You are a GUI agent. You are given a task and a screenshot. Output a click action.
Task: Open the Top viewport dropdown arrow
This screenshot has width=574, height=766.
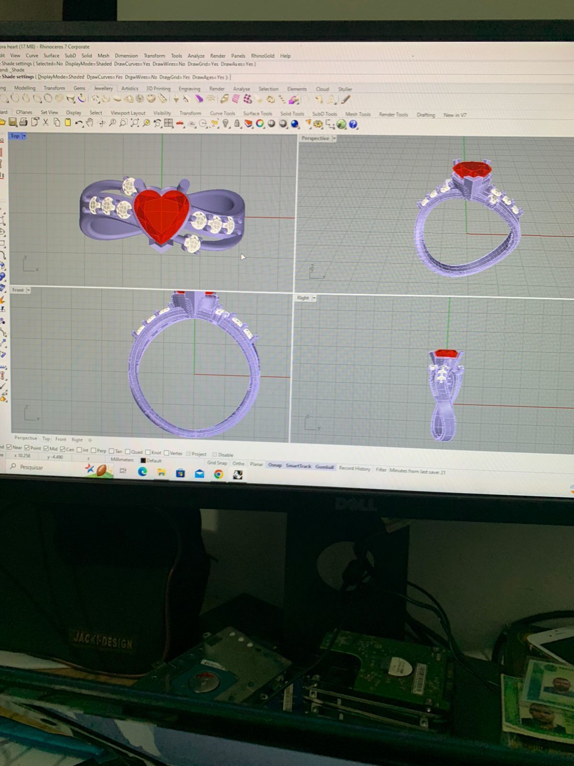(x=24, y=136)
